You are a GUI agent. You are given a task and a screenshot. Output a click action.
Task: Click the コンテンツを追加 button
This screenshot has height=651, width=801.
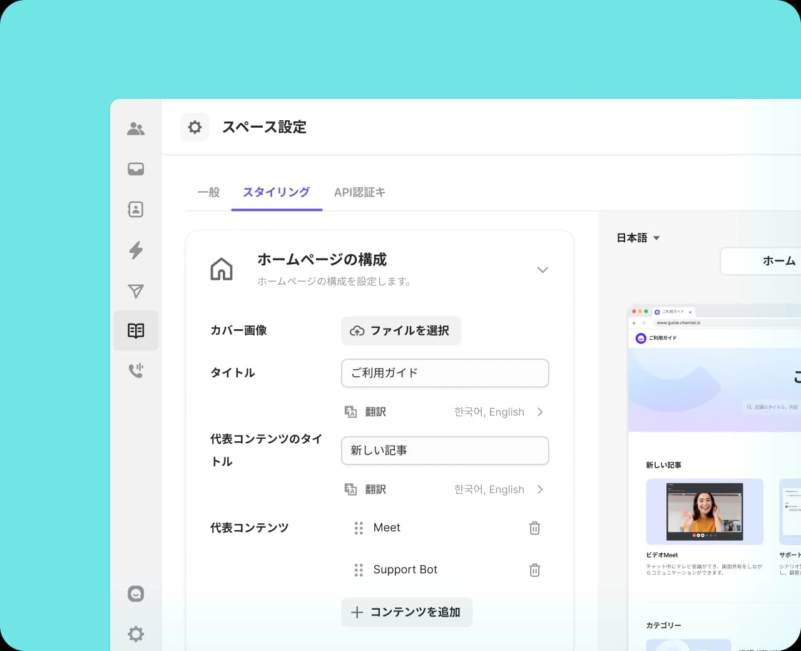click(407, 612)
